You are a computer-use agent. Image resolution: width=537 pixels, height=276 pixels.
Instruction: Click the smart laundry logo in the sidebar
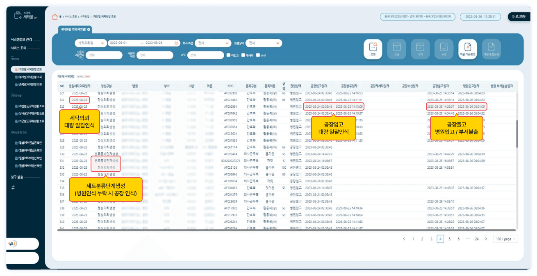click(x=25, y=16)
